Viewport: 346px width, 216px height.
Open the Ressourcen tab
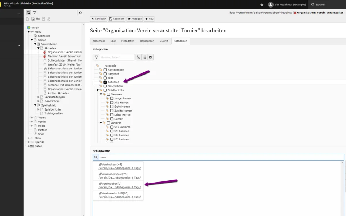147,41
